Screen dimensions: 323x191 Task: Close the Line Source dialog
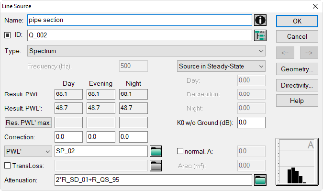pos(315,6)
